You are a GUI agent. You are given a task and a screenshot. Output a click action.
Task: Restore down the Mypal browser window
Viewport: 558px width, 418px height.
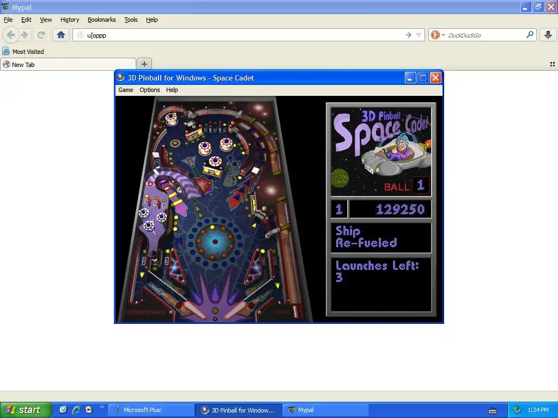click(x=538, y=7)
